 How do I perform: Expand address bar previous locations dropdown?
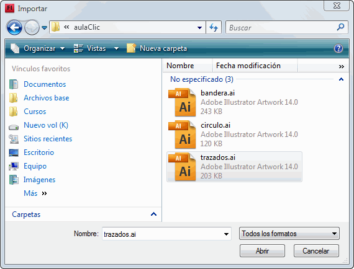199,28
